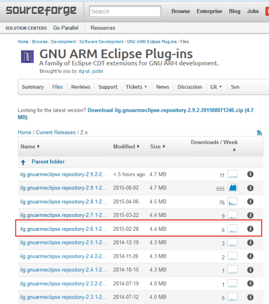This screenshot has width=269, height=304.
Task: View info icon for repository-2.5.1 file
Action: pos(251,243)
